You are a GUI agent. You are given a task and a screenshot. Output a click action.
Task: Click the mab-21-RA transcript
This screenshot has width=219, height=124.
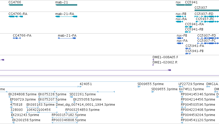[66, 16]
